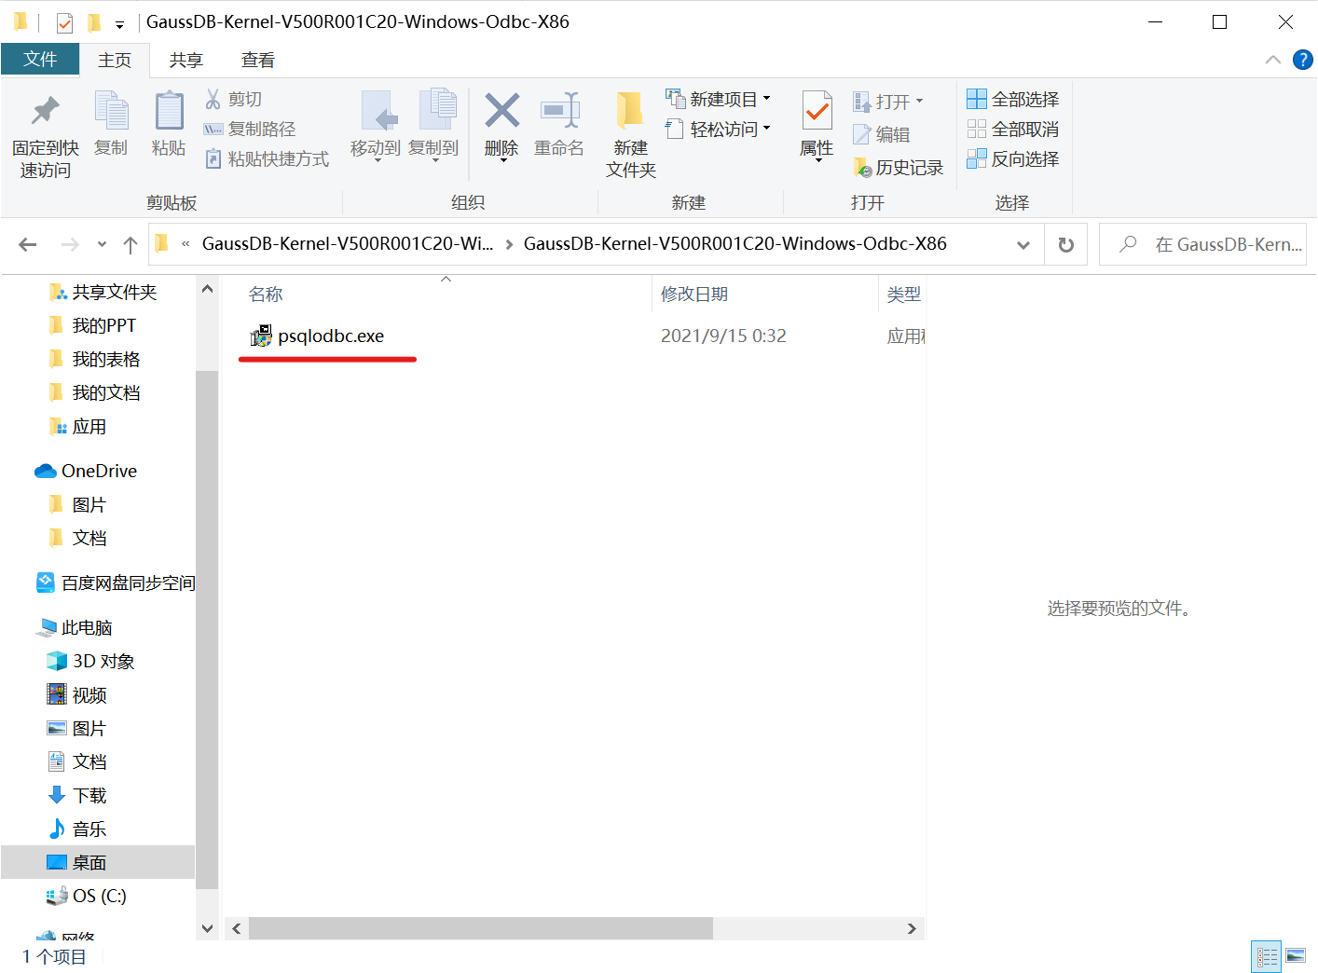Switch to the File tab
The width and height of the screenshot is (1318, 973).
pos(40,60)
